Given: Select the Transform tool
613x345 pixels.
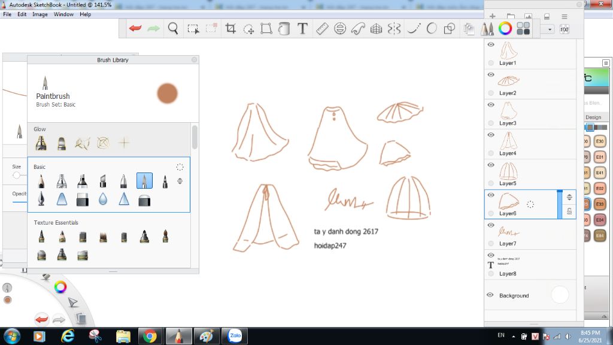Looking at the screenshot, I should 266,29.
